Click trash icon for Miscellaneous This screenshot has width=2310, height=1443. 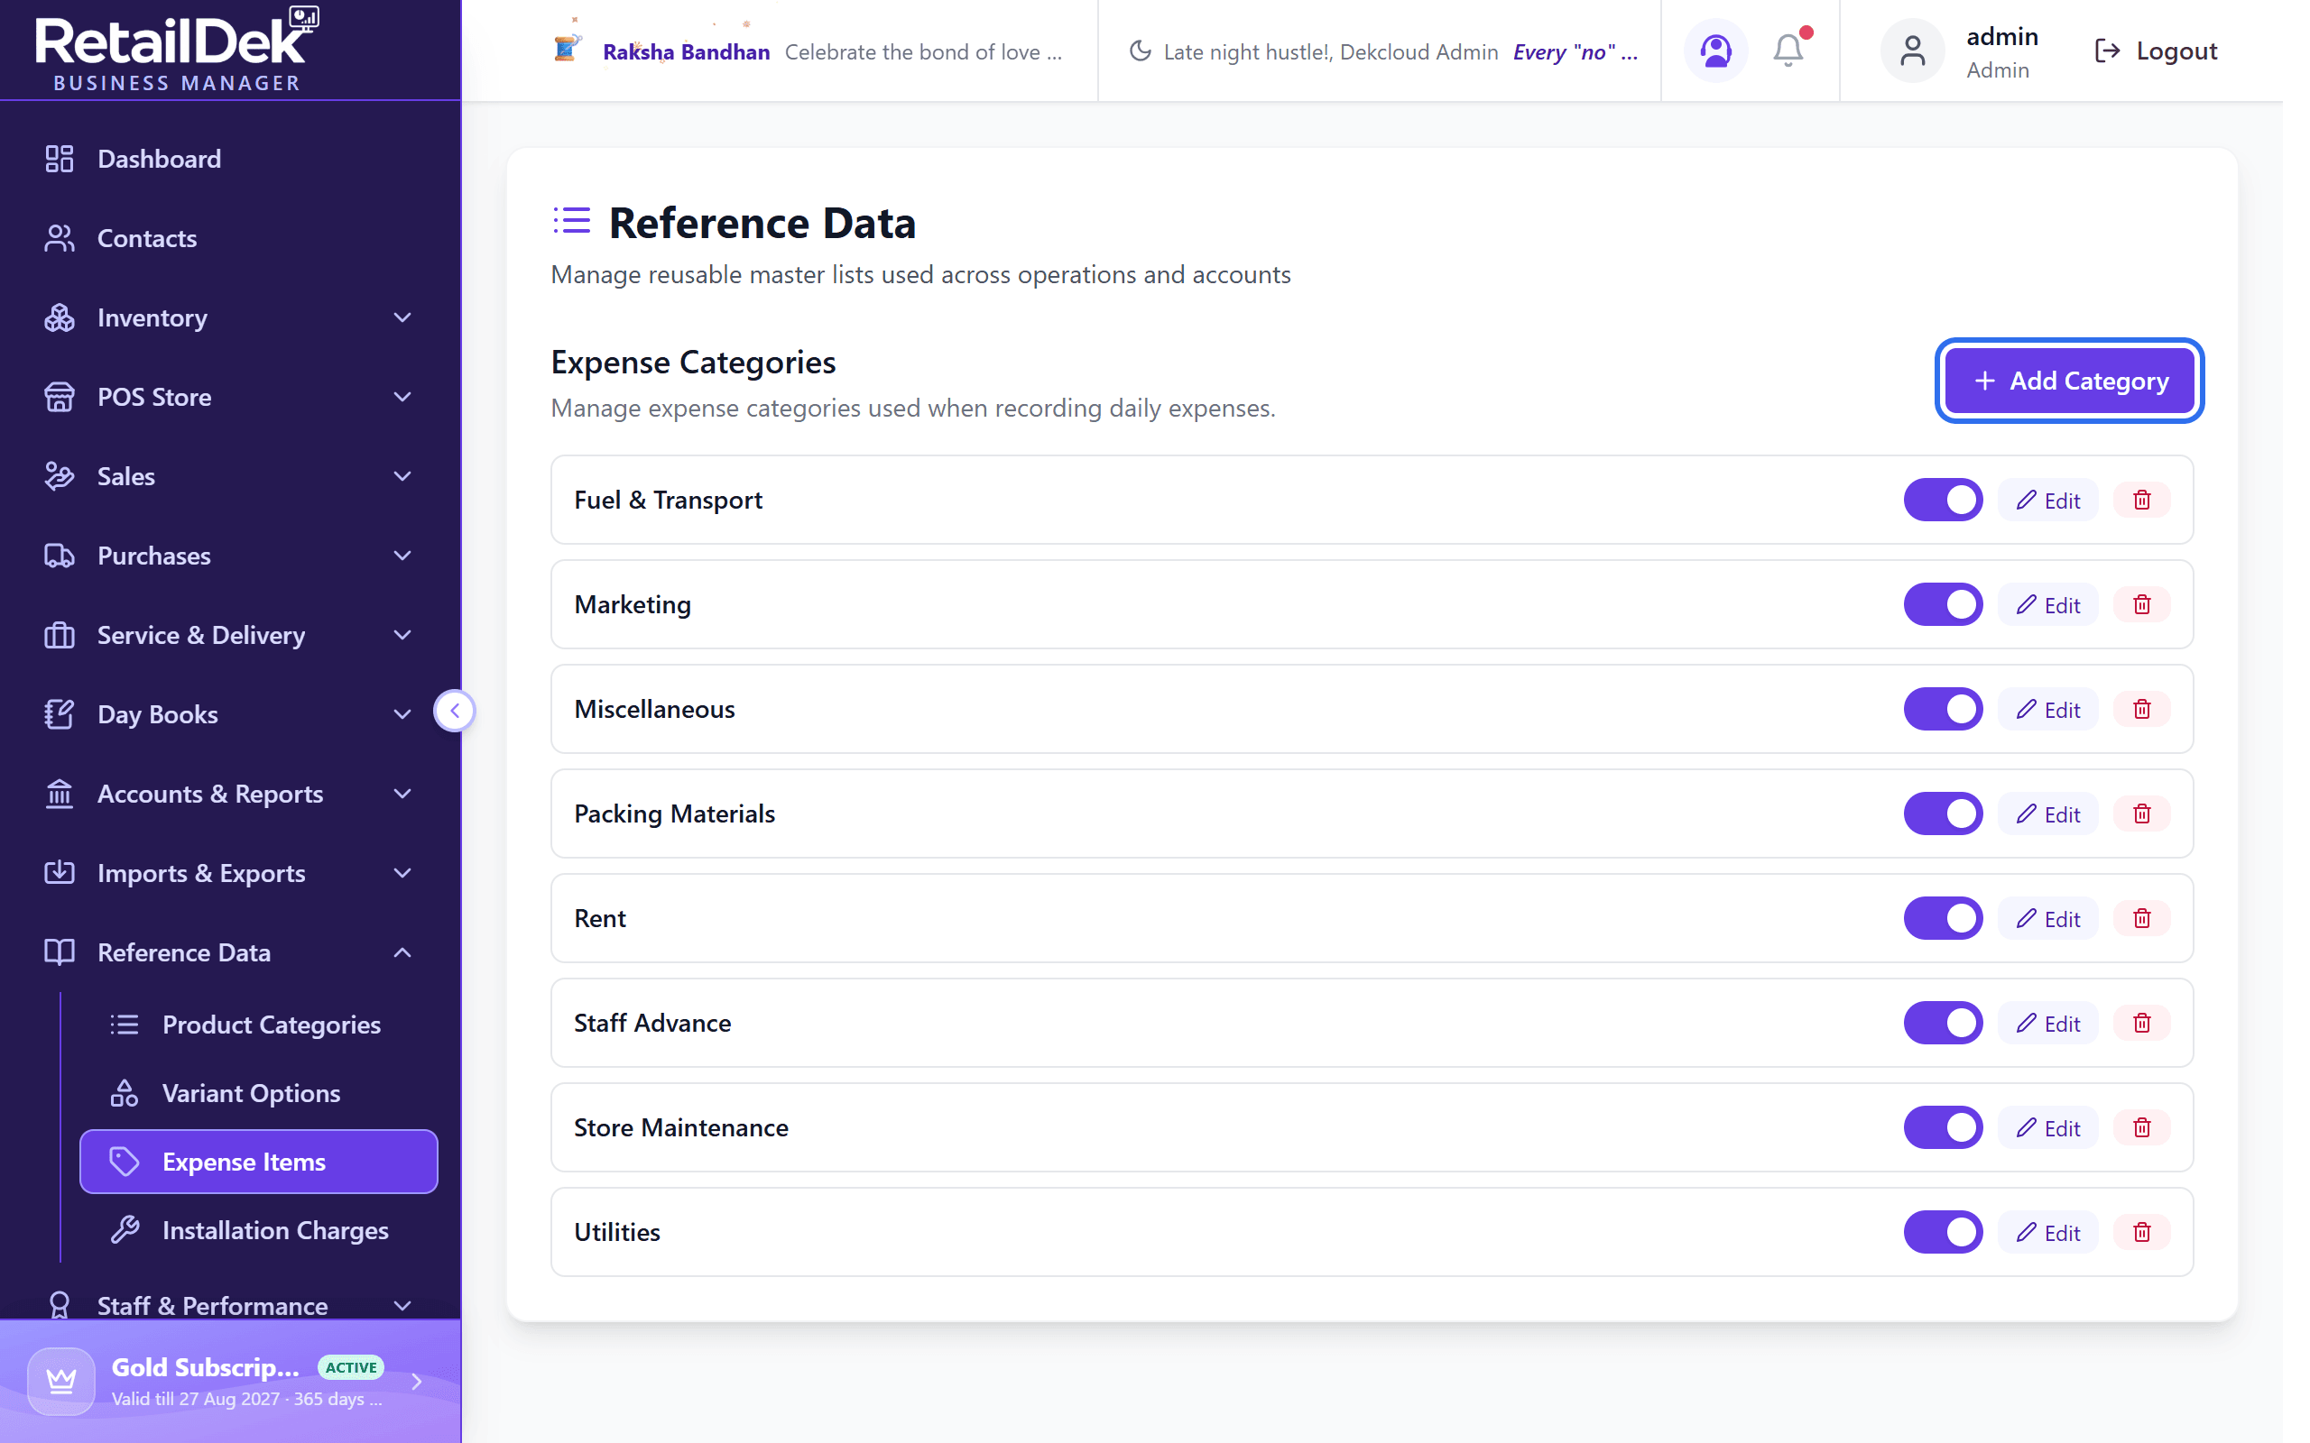tap(2141, 709)
